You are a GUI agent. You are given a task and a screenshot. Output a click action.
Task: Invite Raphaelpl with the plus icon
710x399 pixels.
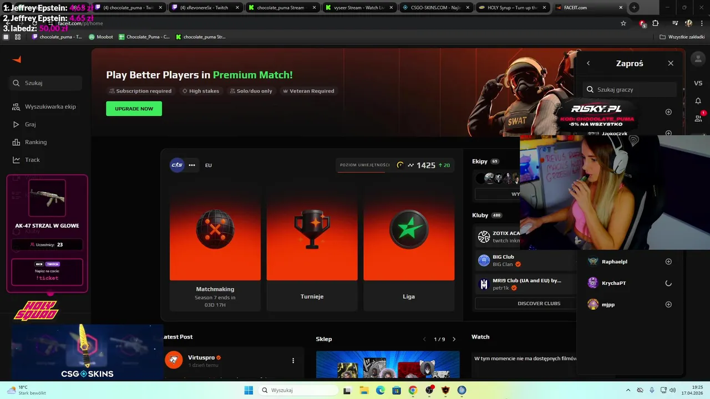(x=668, y=262)
